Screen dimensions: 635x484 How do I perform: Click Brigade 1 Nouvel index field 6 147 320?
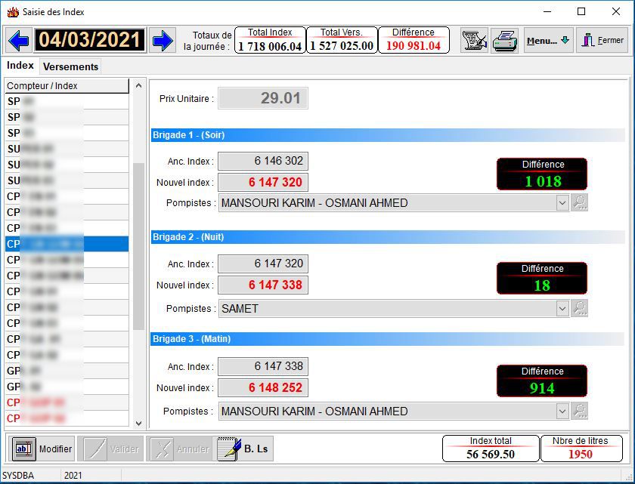(x=263, y=182)
